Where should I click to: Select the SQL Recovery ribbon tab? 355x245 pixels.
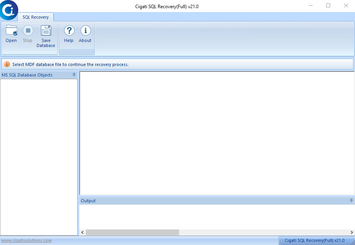click(36, 17)
